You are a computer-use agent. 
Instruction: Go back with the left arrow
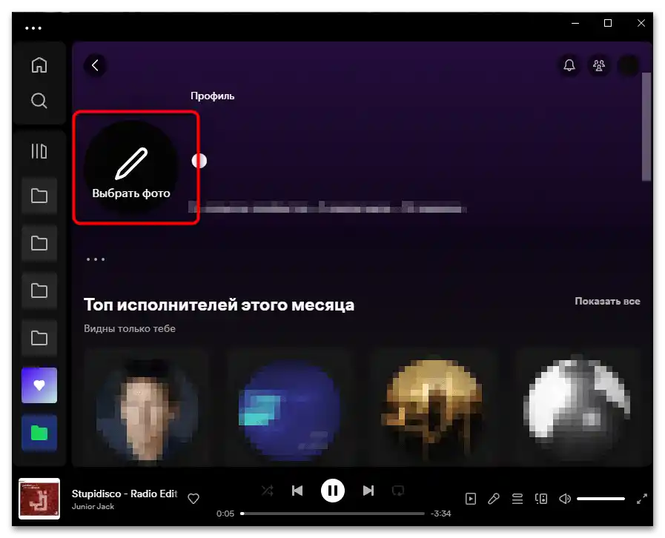95,65
